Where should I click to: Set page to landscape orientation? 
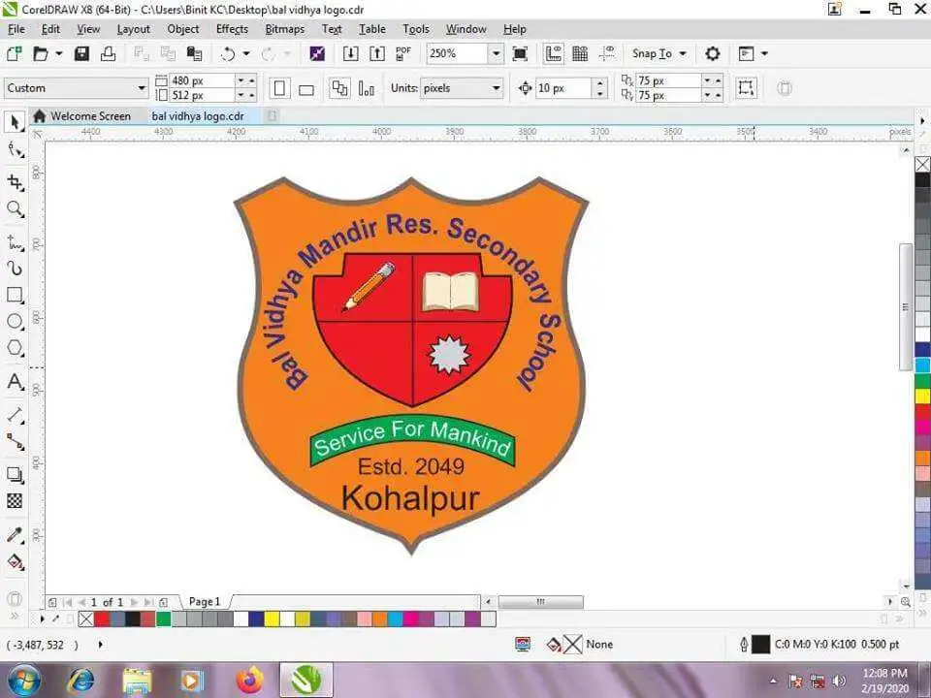pyautogui.click(x=306, y=89)
